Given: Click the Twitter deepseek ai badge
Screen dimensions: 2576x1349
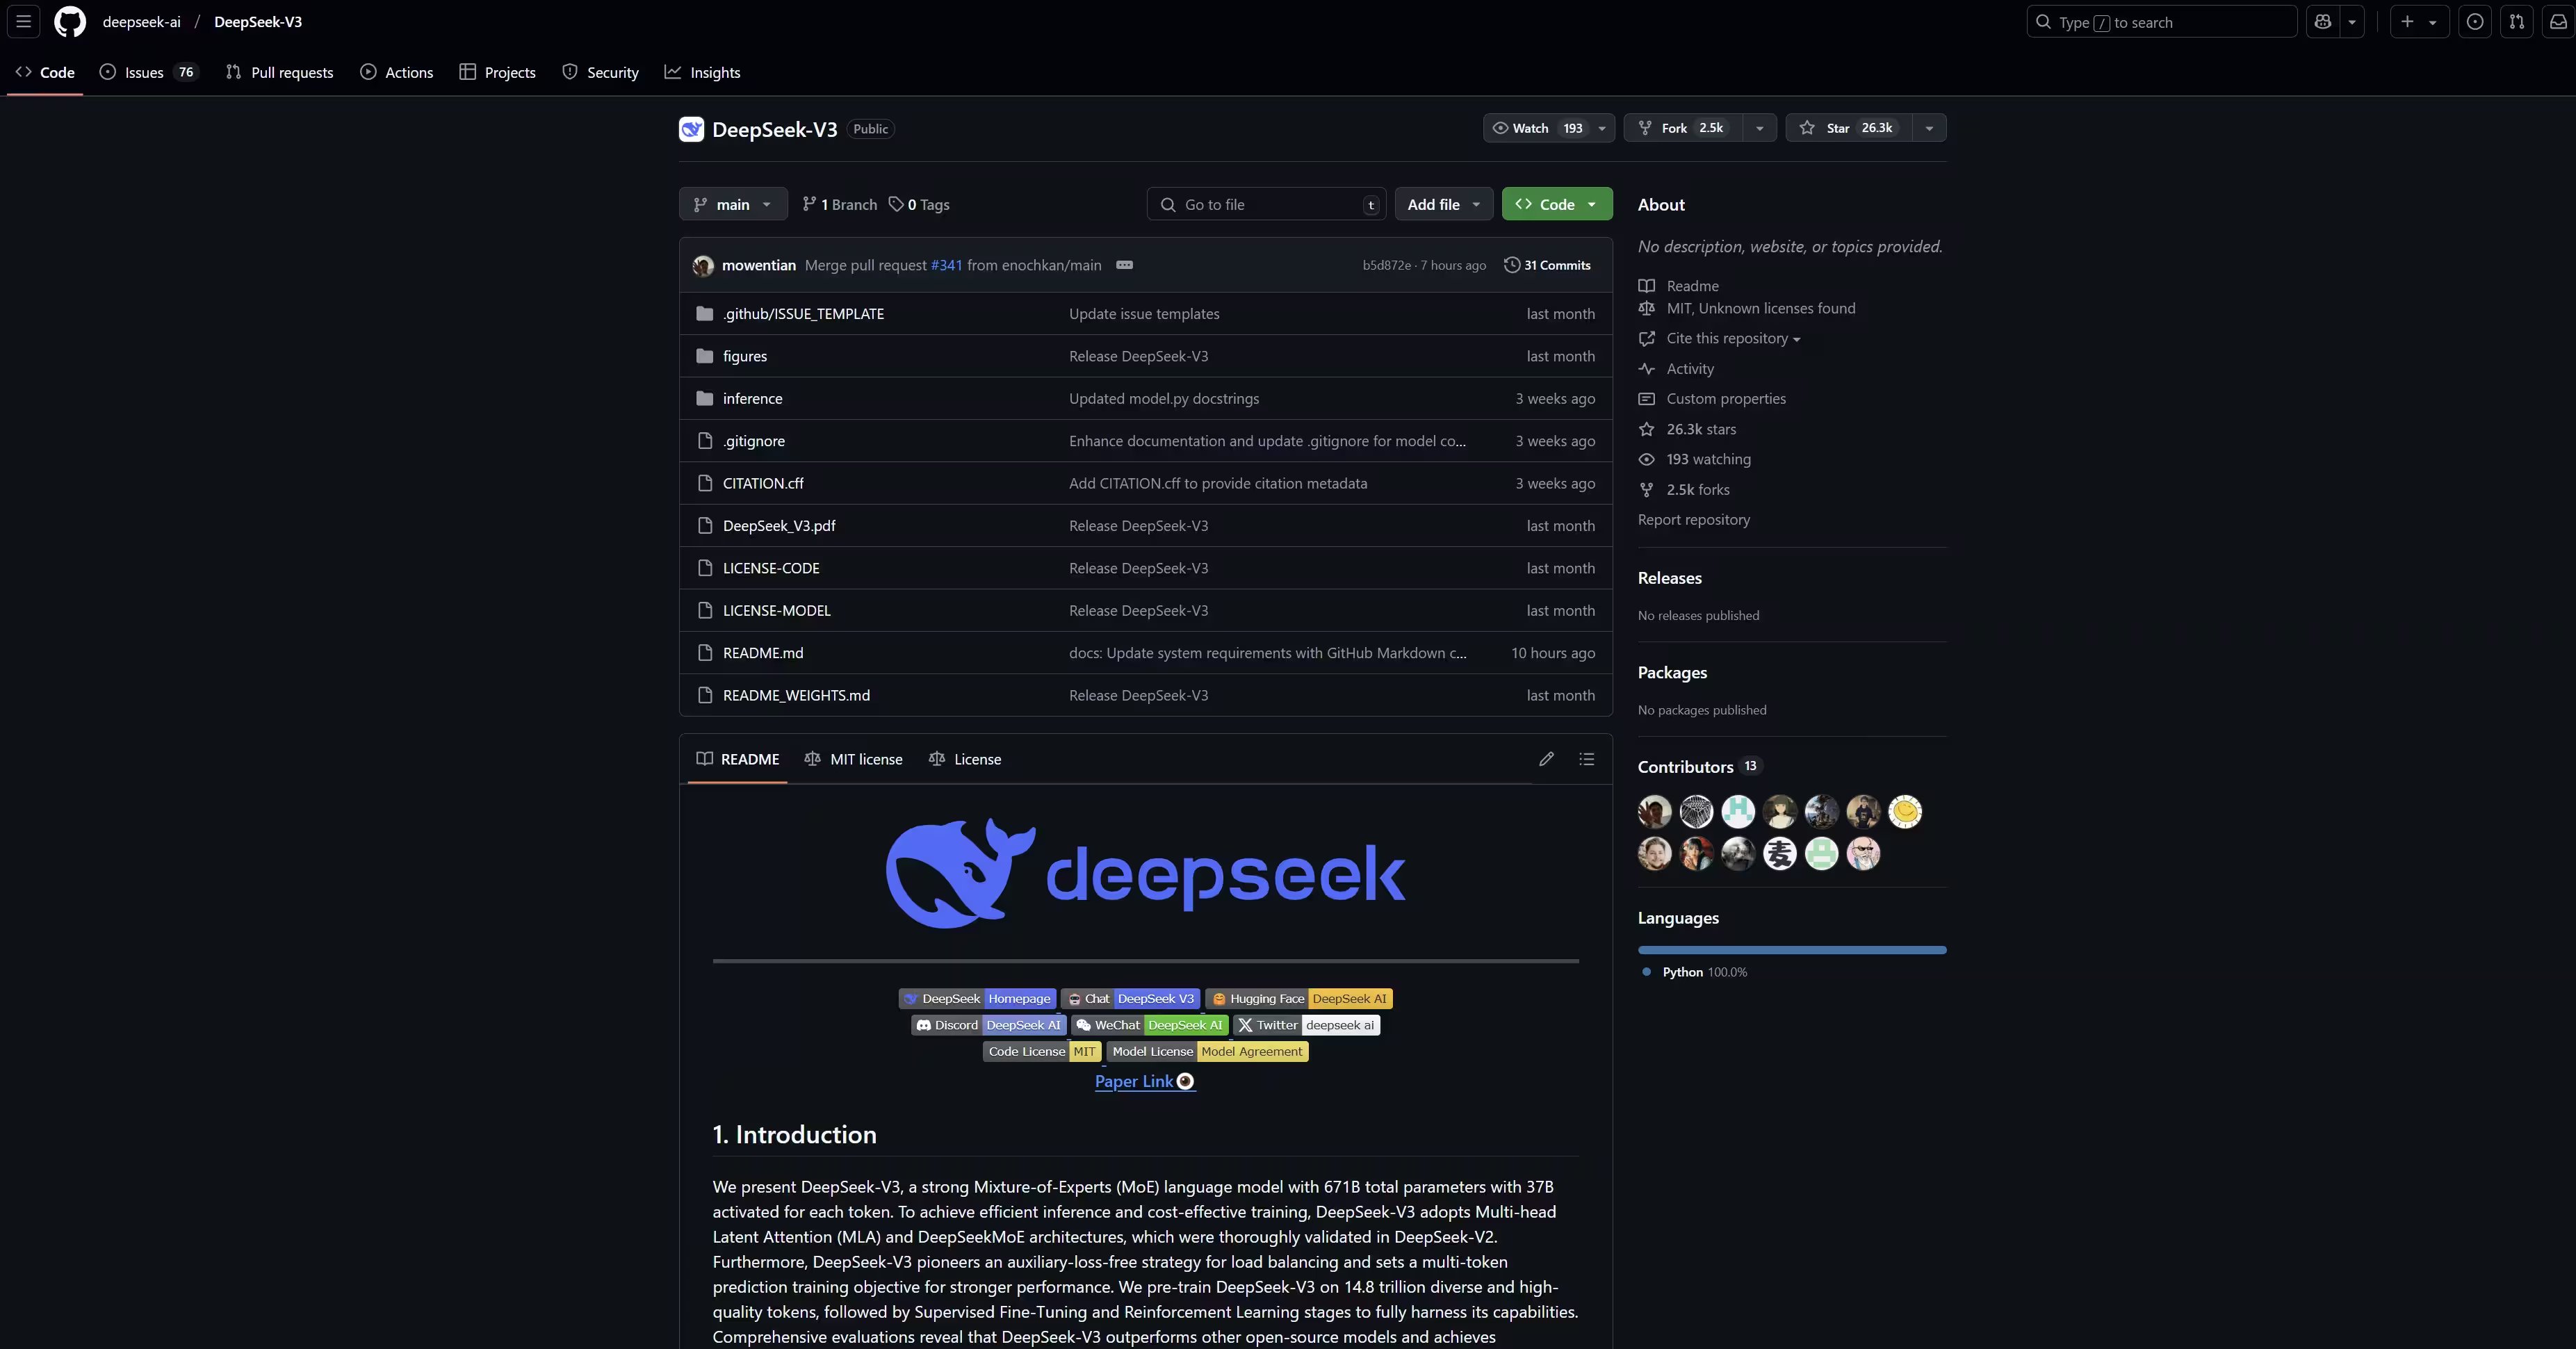Looking at the screenshot, I should click(1307, 1025).
